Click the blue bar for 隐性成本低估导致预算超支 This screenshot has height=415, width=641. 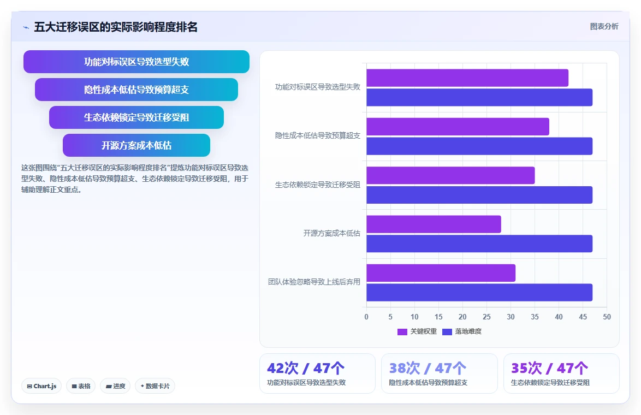click(x=479, y=146)
